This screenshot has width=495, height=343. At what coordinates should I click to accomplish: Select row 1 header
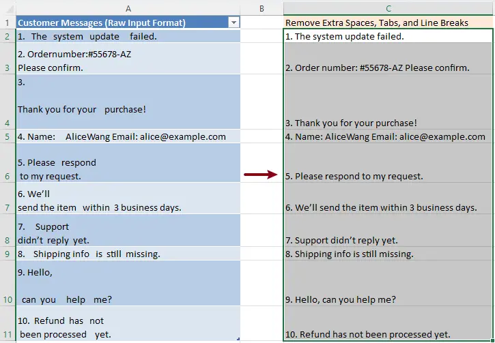(8, 23)
